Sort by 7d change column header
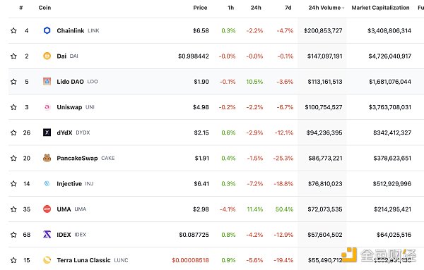Image resolution: width=424 pixels, height=270 pixels. (x=288, y=8)
